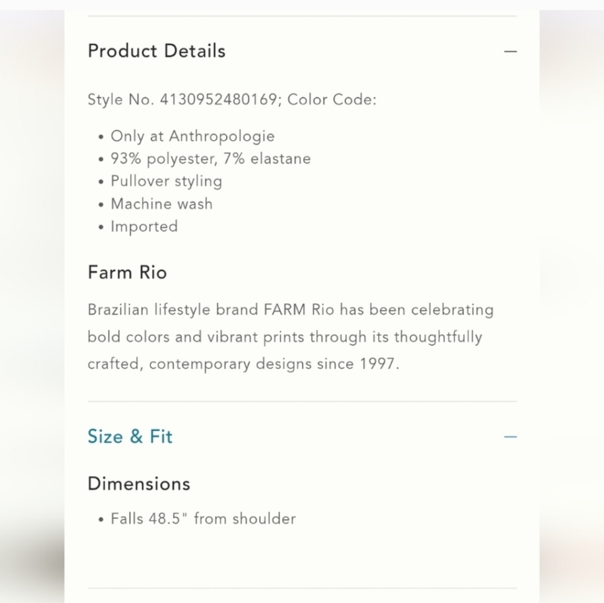Viewport: 604px width, 603px height.
Task: Click the Pullover styling bullet item
Action: click(x=166, y=181)
